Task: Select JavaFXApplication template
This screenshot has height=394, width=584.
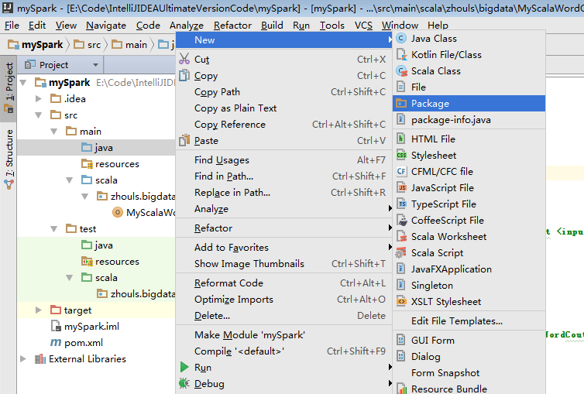Action: click(469, 269)
